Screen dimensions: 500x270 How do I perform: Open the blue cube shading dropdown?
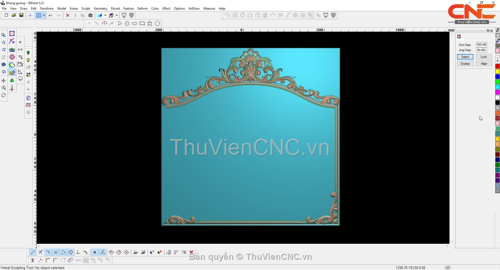(x=105, y=15)
